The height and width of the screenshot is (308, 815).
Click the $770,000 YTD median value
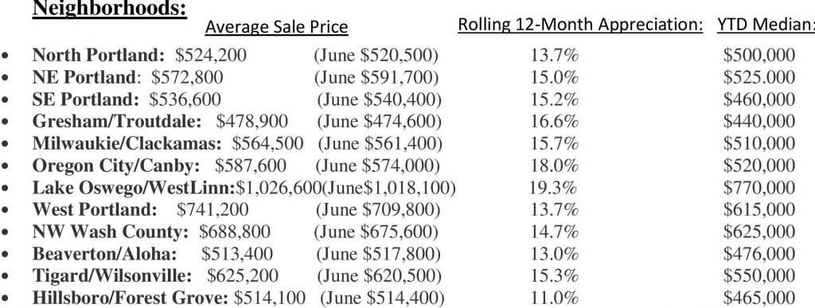pos(758,188)
